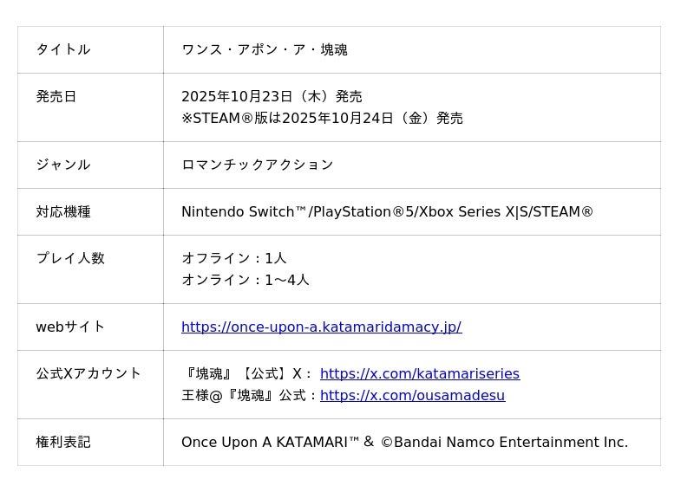Screen dimensions: 694x492
Task: Click the 対応機種 row label
Action: pyautogui.click(x=62, y=211)
